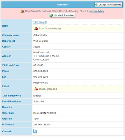The height and width of the screenshot is (140, 125).
Task: Click the Update Information button
Action: [x=62, y=15]
